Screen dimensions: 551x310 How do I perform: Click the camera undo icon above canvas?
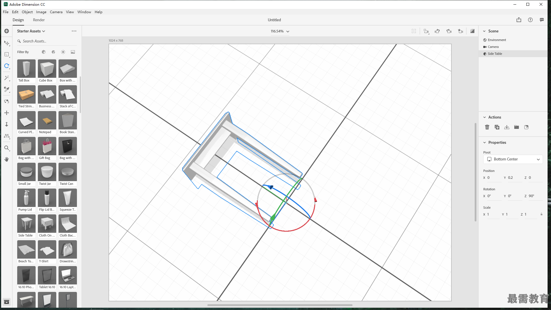437,31
